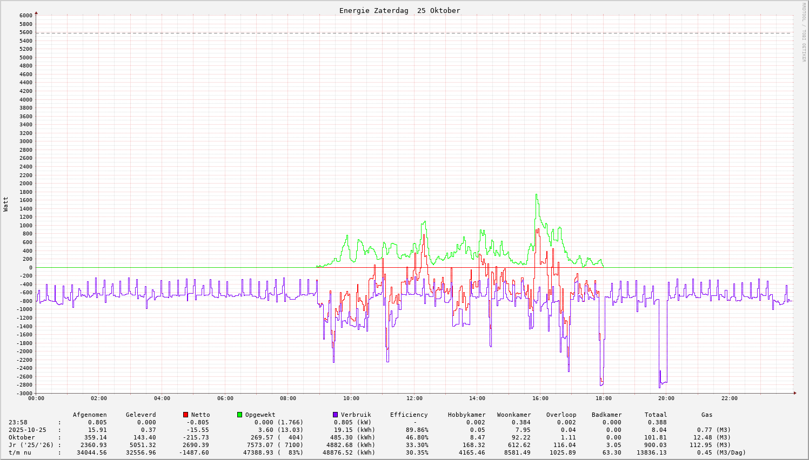Screen dimensions: 809x460
Task: Click the Hobbykamer column header
Action: (x=466, y=415)
